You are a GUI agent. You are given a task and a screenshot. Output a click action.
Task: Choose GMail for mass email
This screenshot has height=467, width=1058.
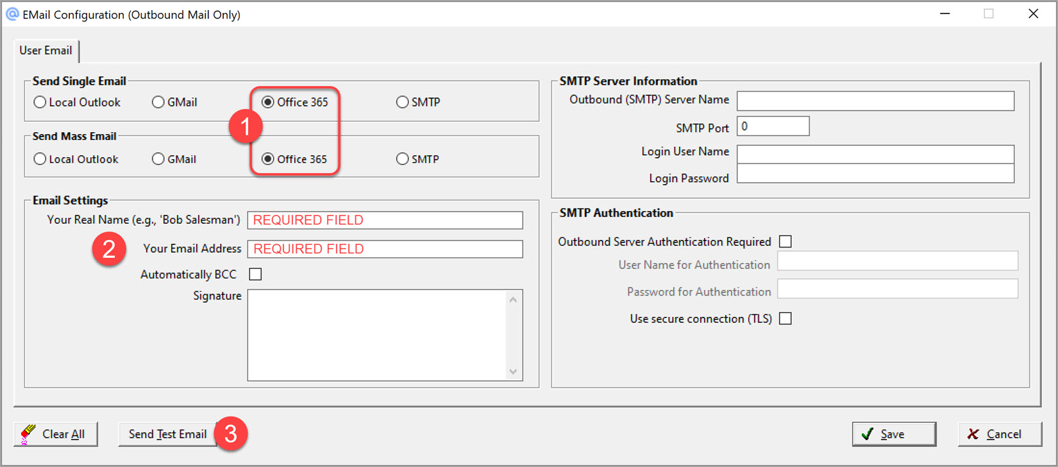click(x=158, y=159)
